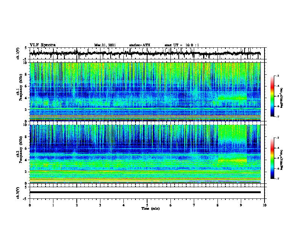The image size is (298, 230).
Task: Click the bright 4 kHz emission band in ch.1 spectrogram
Action: click(x=233, y=98)
